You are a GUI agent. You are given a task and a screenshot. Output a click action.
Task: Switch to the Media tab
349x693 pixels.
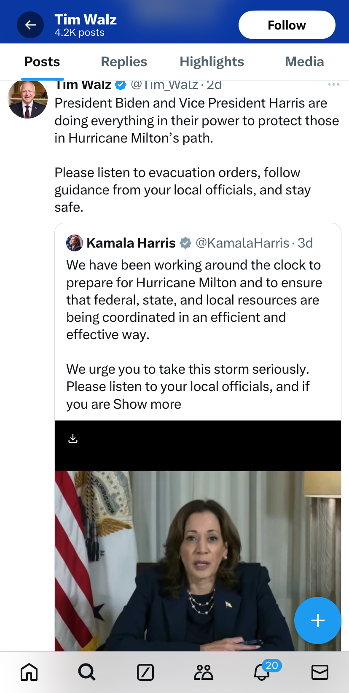point(304,62)
